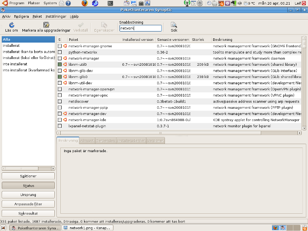Switch to network1.png Ksnapshot taskbar window
Screen dimensions: 308x231
pyautogui.click(x=88, y=228)
